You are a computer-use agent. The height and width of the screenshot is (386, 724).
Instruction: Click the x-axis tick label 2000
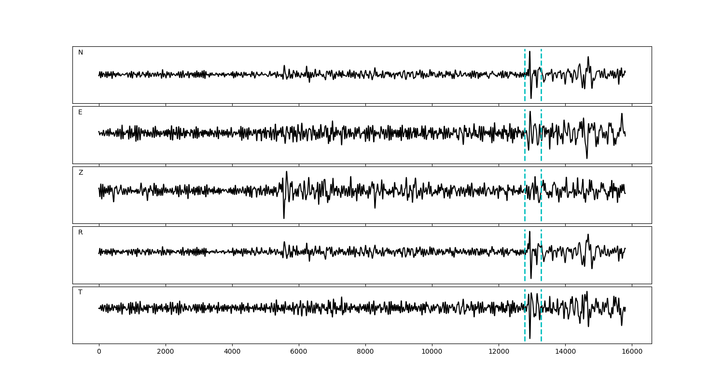166,352
